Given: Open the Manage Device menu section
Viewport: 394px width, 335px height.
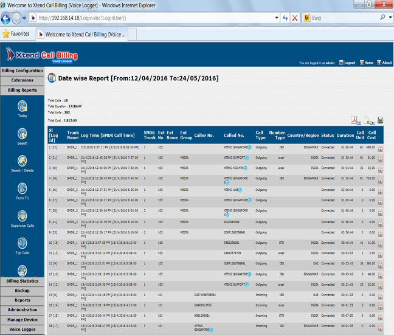Looking at the screenshot, I should click(x=22, y=320).
